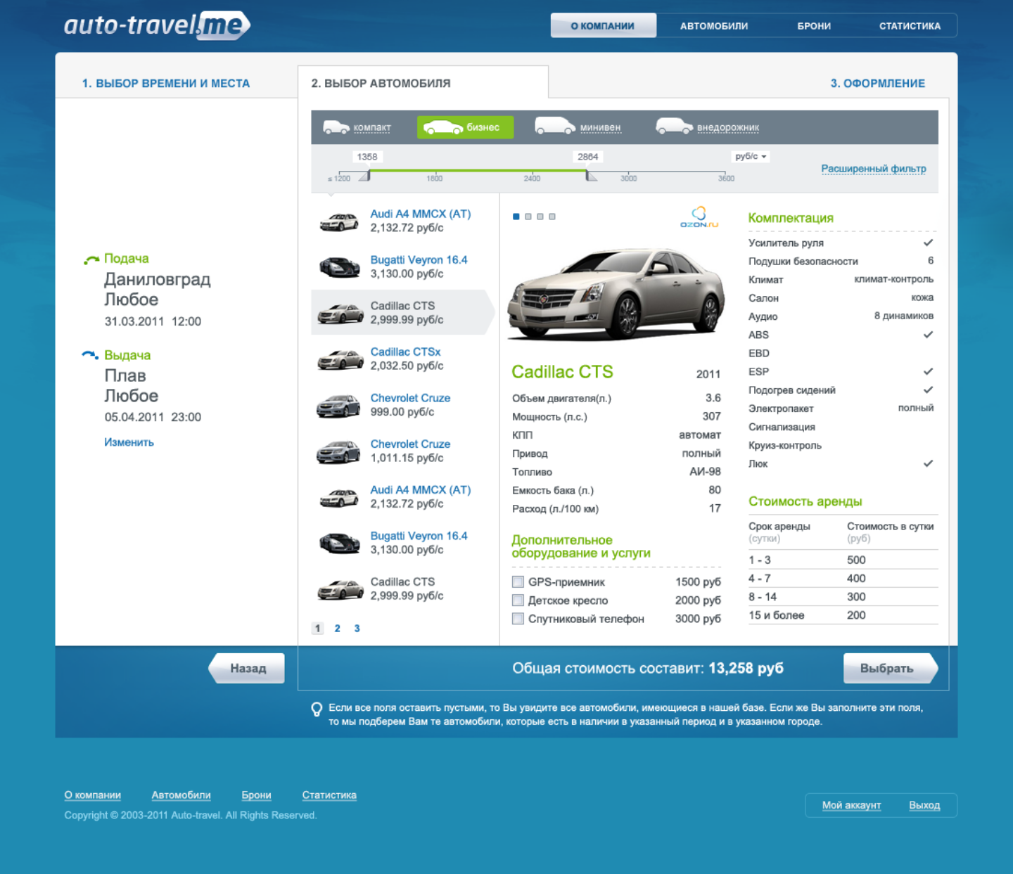Select the минивен car category icon
This screenshot has width=1013, height=874.
coord(556,127)
